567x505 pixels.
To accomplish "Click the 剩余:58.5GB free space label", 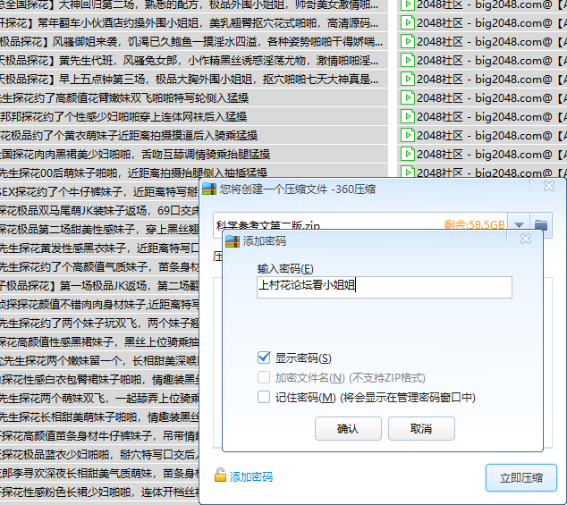I will point(474,224).
